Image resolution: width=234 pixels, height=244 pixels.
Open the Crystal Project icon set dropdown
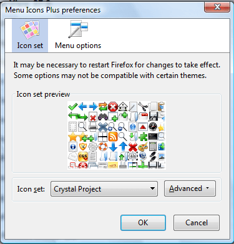104,189
